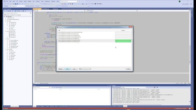
Task: Open the Extensions menu
Action: click(47, 1)
